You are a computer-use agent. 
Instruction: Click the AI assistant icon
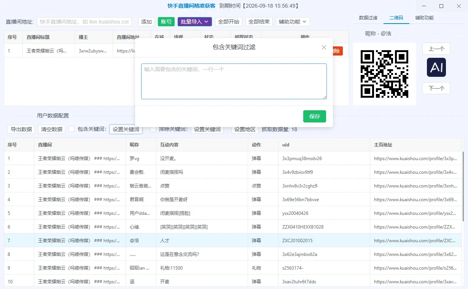(x=436, y=67)
